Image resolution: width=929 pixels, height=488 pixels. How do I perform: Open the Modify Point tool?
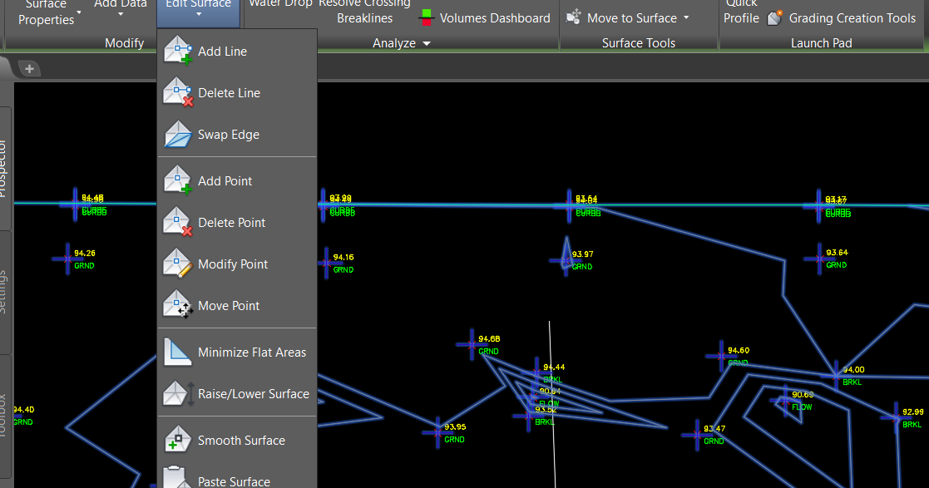point(233,264)
